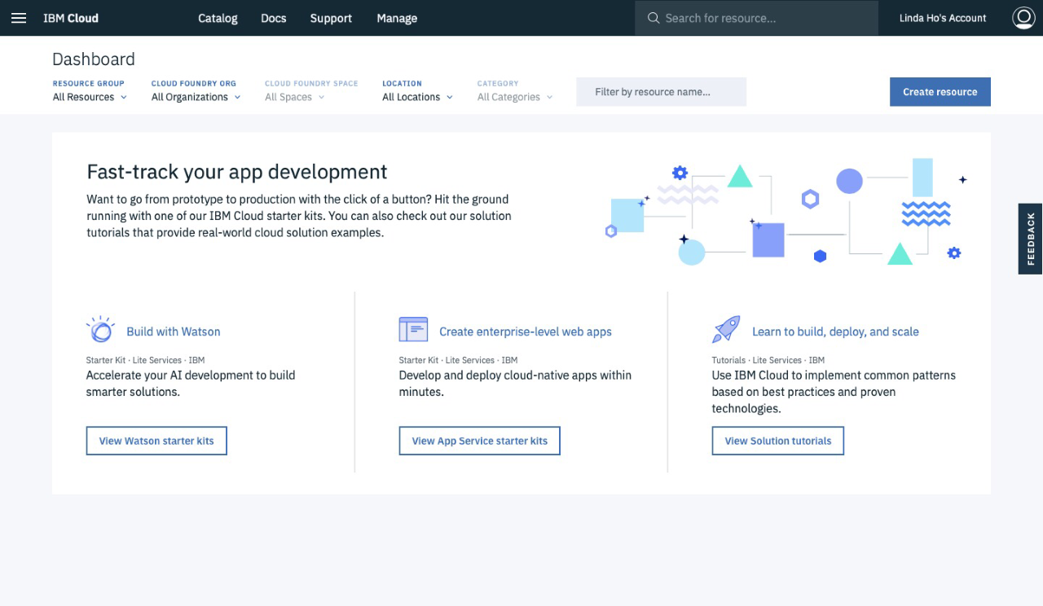Click View Solution tutorials button
Viewport: 1043px width, 606px height.
tap(778, 441)
